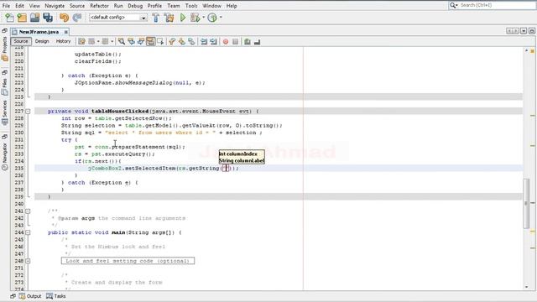537x302 pixels.
Task: Click the Uncomment icon in editor toolbar
Action: (x=258, y=41)
